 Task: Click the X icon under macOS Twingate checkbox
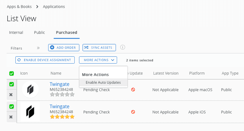11,95
